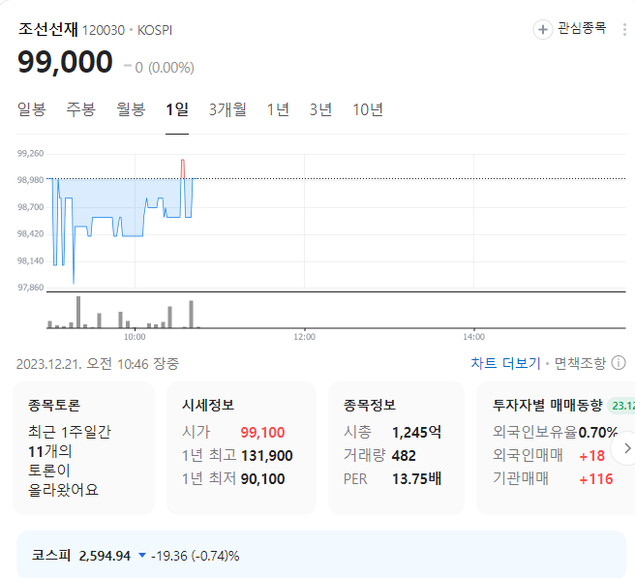Click the current price 99,000
Screen dimensions: 635x578
click(65, 62)
